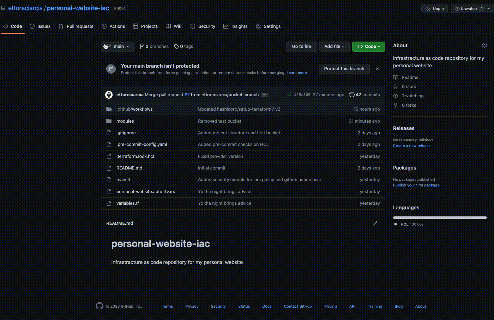Open the .pre-commit-config.yaml file
This screenshot has width=494, height=320.
(x=142, y=144)
